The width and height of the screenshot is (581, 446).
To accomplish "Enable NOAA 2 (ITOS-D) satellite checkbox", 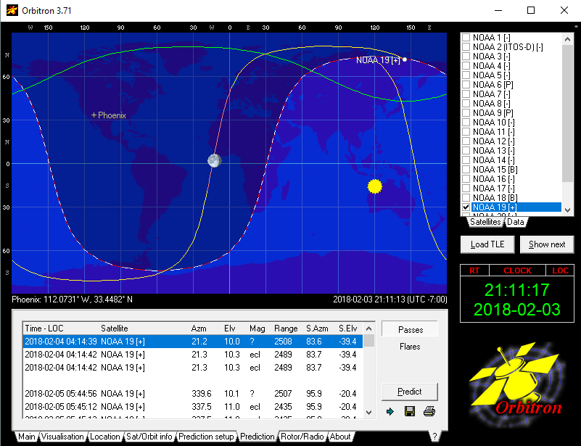I will [466, 46].
